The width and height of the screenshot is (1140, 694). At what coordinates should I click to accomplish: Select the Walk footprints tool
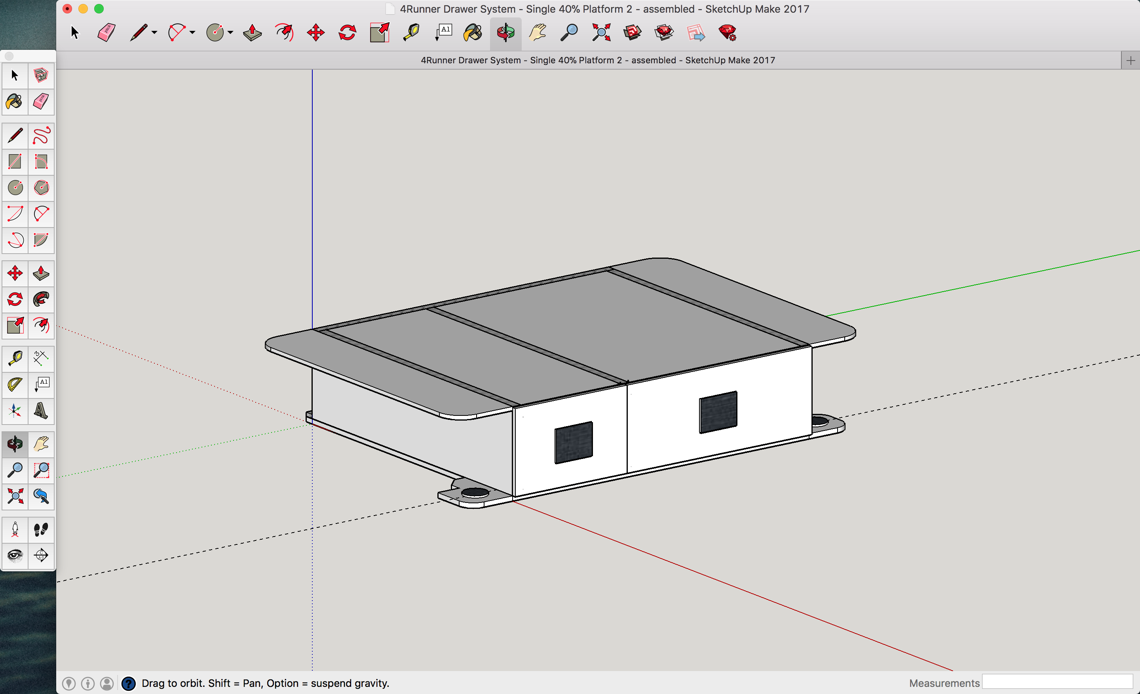(41, 529)
